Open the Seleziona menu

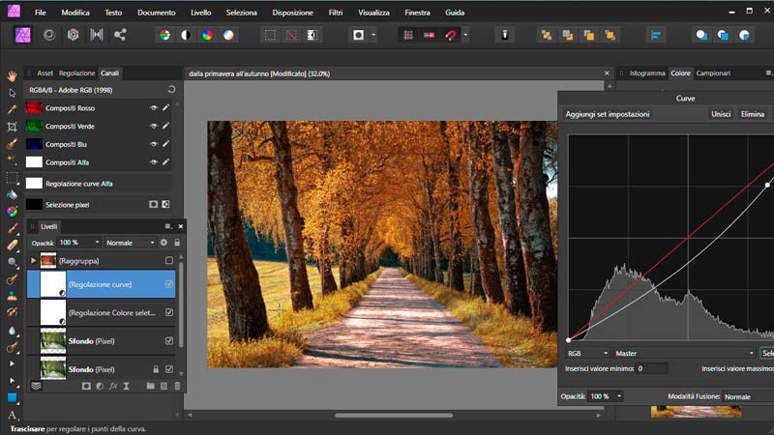pyautogui.click(x=241, y=13)
